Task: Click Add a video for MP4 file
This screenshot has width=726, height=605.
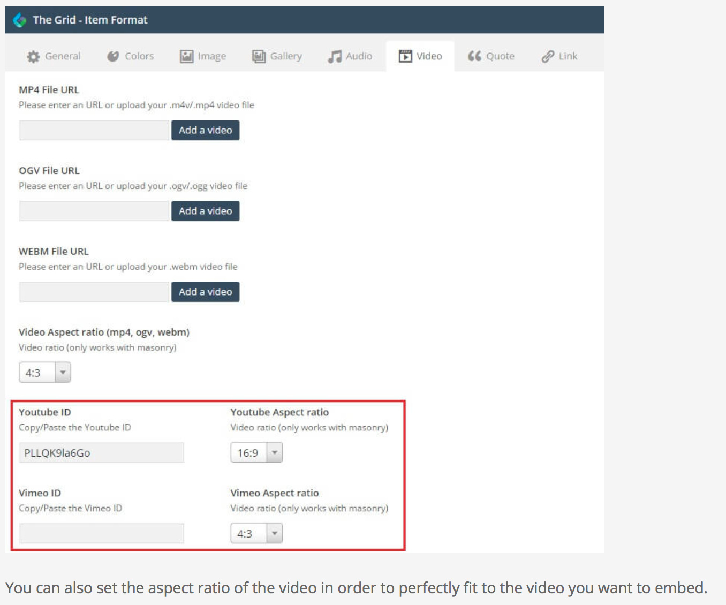Action: click(x=205, y=130)
